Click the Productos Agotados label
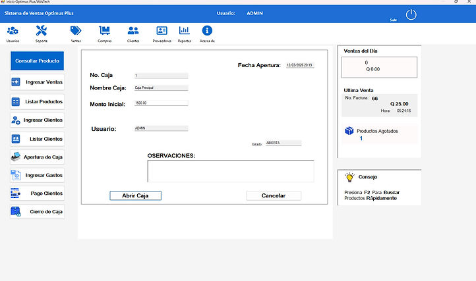 (377, 131)
